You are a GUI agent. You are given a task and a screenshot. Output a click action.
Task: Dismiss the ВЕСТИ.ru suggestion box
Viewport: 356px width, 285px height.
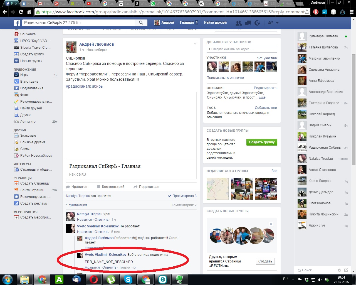tap(271, 224)
